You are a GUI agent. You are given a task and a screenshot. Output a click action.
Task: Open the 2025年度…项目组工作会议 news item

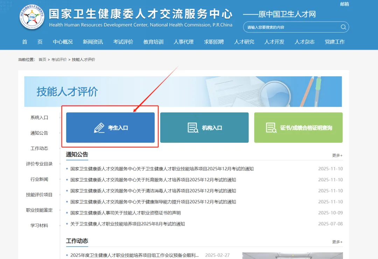point(134,255)
